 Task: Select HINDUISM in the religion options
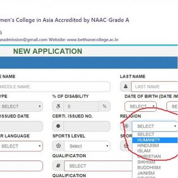[148, 146]
